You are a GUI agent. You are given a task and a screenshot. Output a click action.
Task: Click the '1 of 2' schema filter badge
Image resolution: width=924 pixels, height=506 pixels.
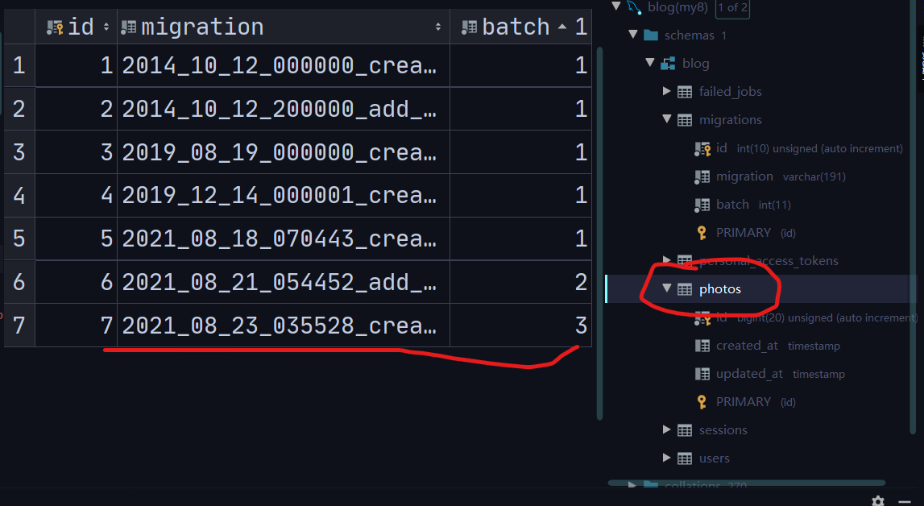coord(732,8)
